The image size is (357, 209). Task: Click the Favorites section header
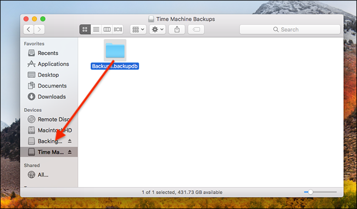(34, 44)
